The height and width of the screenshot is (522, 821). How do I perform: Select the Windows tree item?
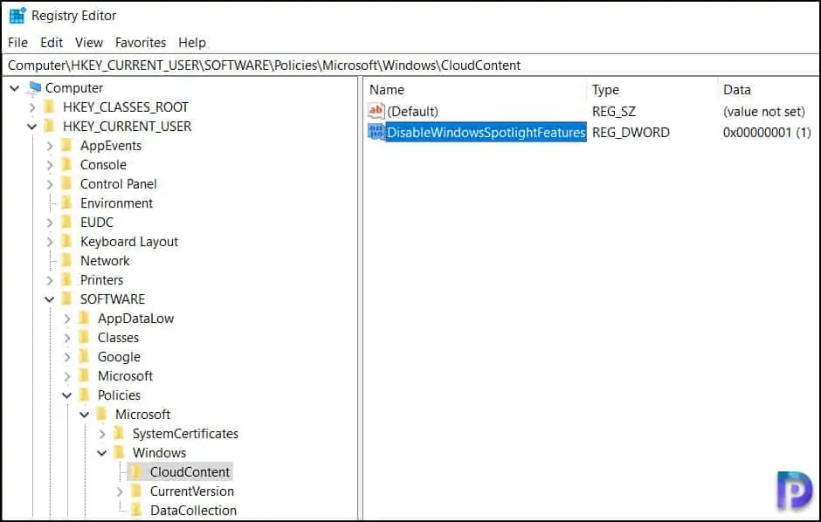(x=159, y=452)
